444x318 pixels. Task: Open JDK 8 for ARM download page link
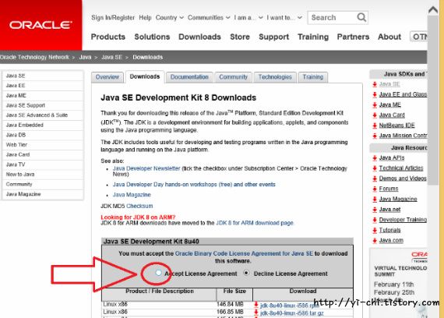tap(255, 223)
